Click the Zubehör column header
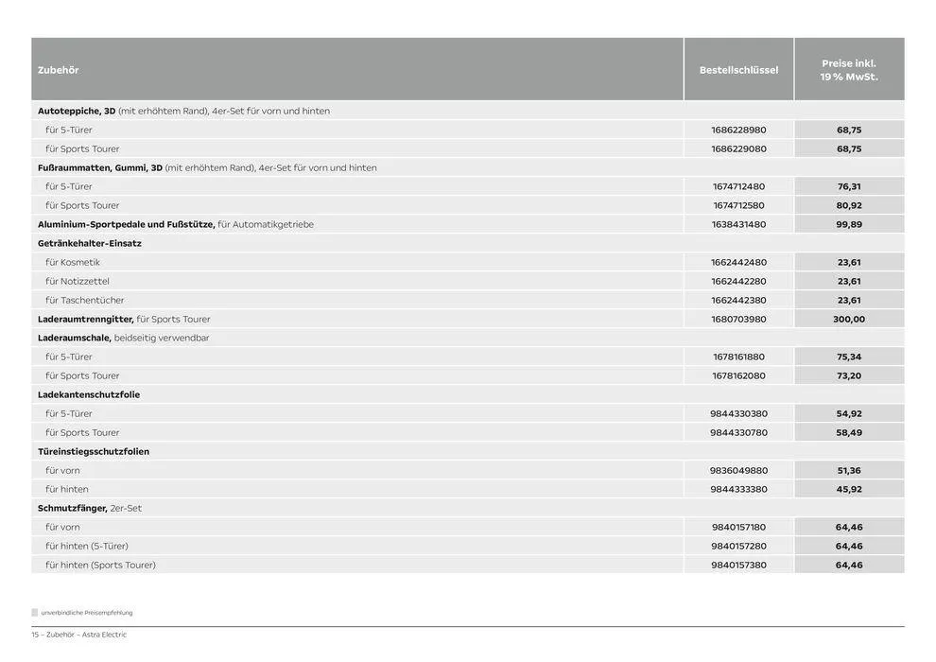Viewport: 936px width, 662px height. (59, 70)
